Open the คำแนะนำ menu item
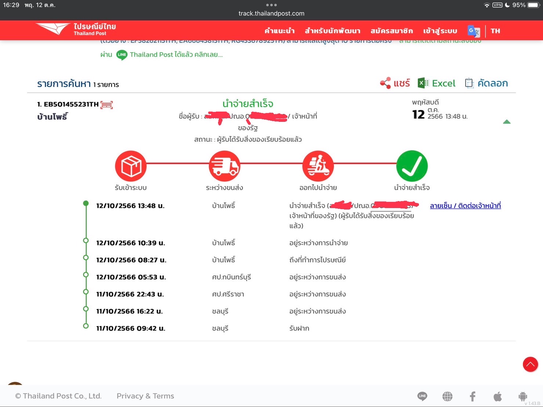543x407 pixels. [x=280, y=31]
